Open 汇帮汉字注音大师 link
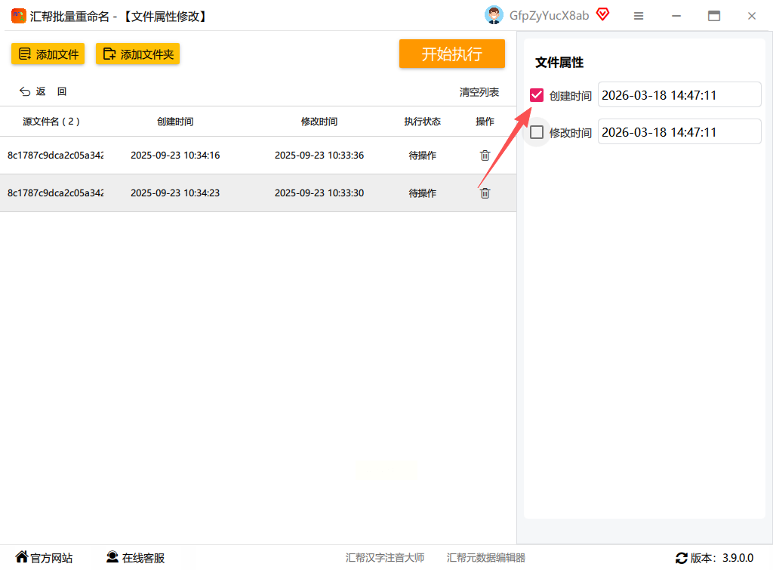This screenshot has width=773, height=570. tap(384, 558)
